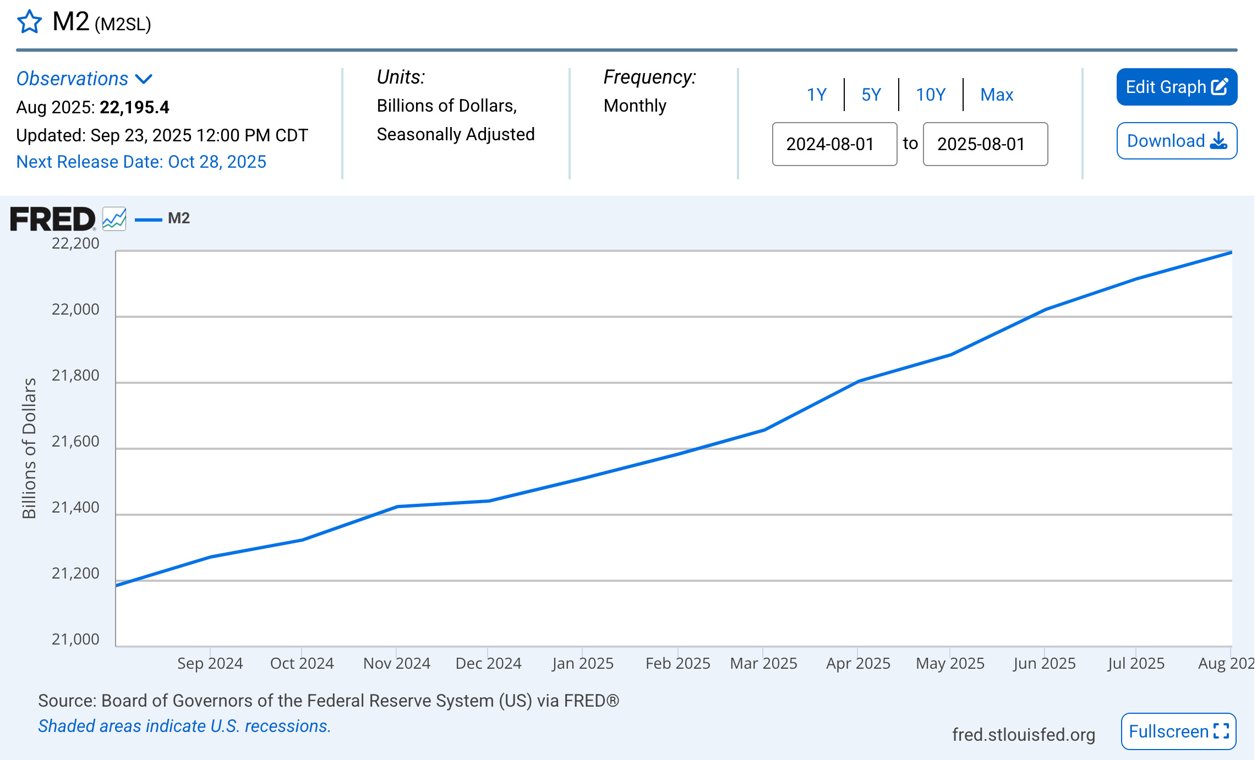1257x760 pixels.
Task: Select the 1Y date range
Action: point(817,95)
